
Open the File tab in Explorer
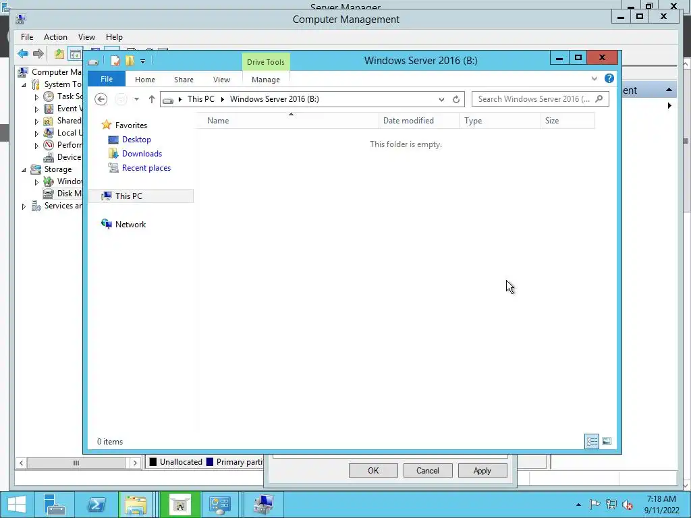point(107,80)
